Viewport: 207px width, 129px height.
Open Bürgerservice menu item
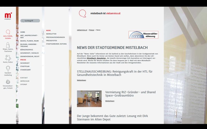27,50
